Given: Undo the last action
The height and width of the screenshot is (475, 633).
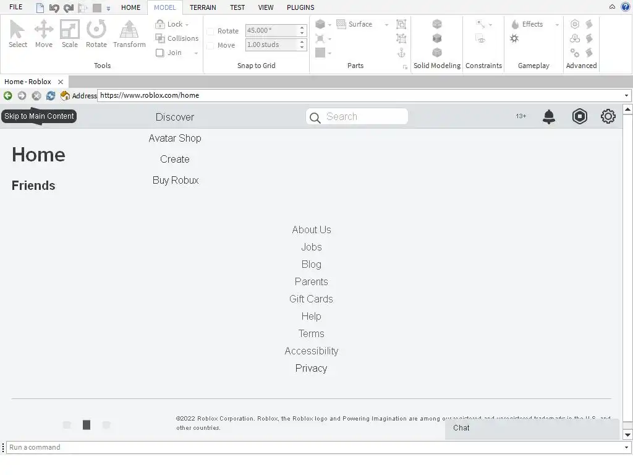Looking at the screenshot, I should (x=54, y=7).
